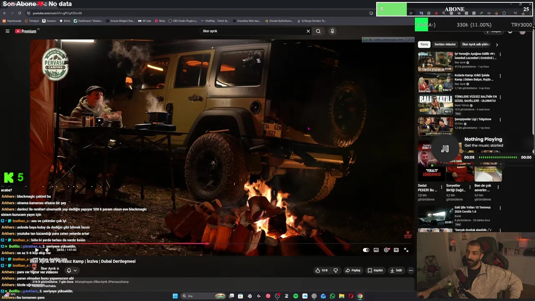
Task: Click the Windows taskbar Ara search box
Action: coord(204,296)
